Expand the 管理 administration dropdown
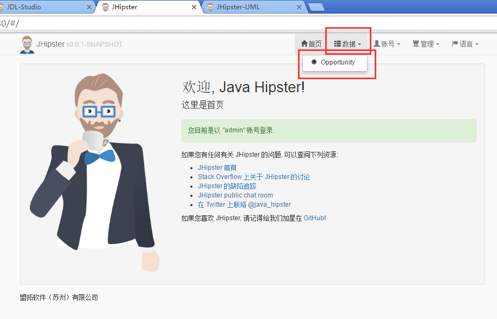The width and height of the screenshot is (497, 319). pyautogui.click(x=426, y=44)
